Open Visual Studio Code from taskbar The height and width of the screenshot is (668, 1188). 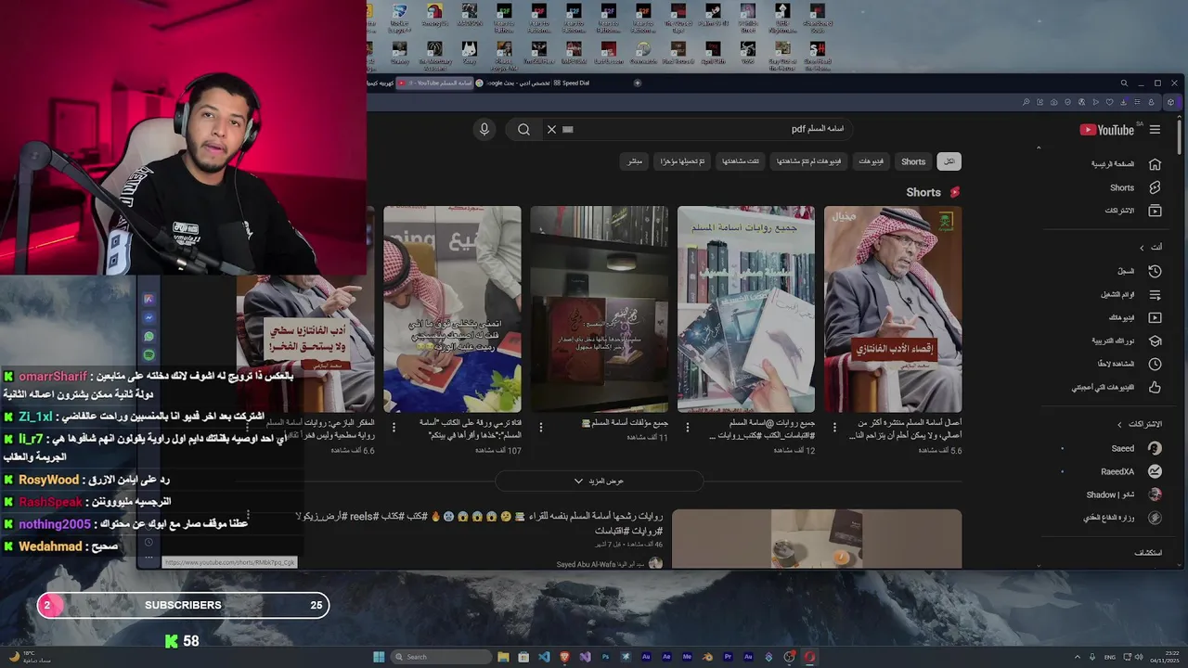pos(544,657)
